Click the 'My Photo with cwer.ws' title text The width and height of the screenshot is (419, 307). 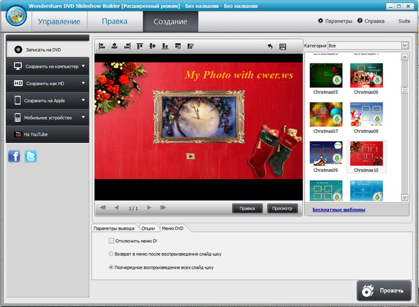(x=240, y=75)
